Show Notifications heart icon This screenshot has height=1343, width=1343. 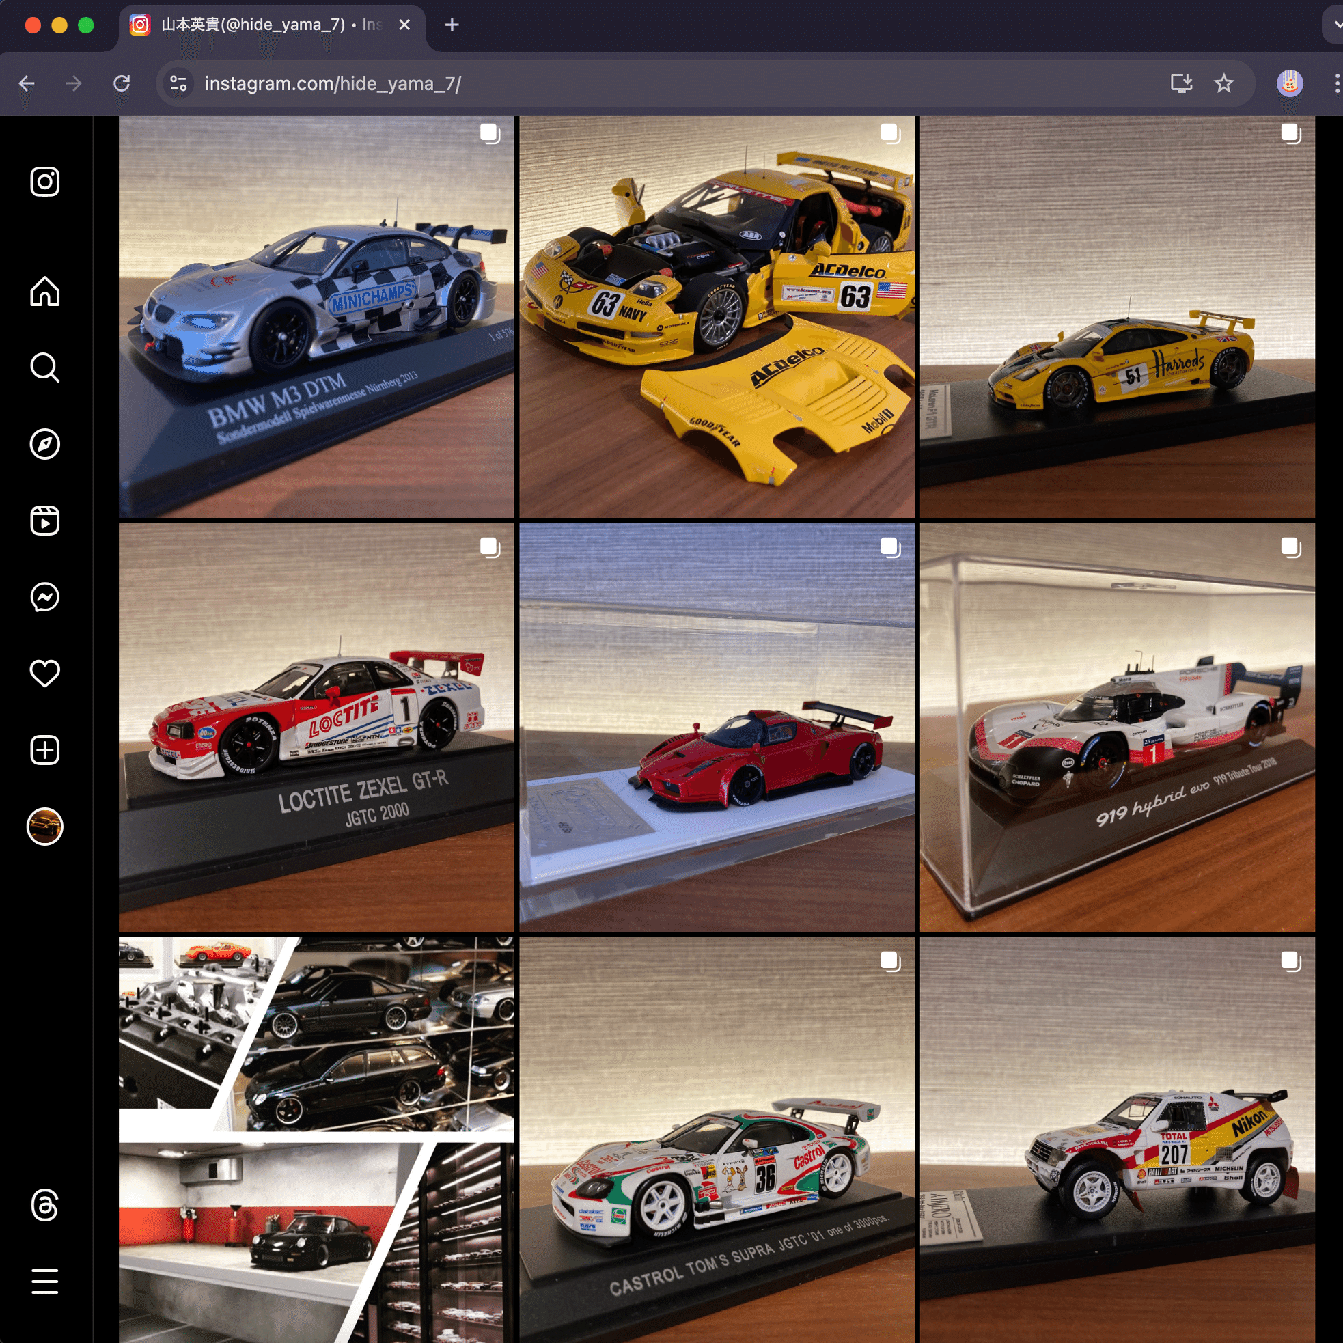tap(44, 673)
